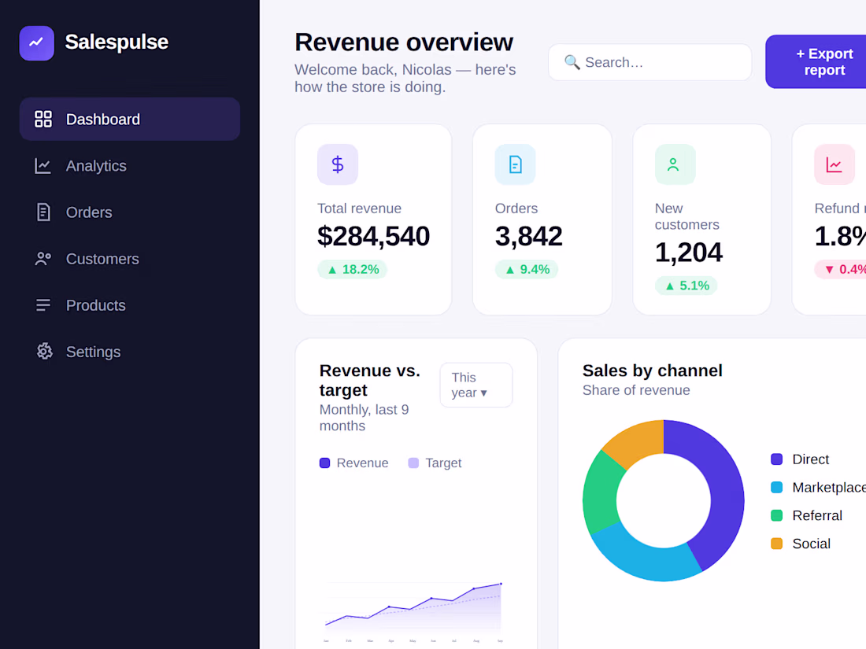The image size is (866, 649).
Task: Click the Welcome back, Nicolas message
Action: point(405,79)
